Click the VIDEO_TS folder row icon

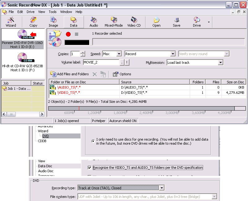click(53, 92)
